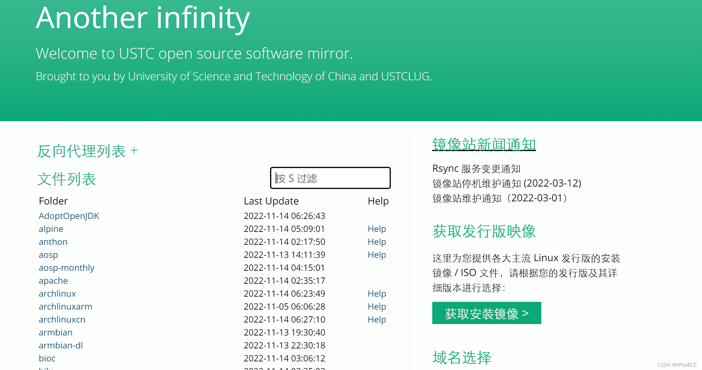This screenshot has width=702, height=370.
Task: Open the bioc folder listing
Action: (x=47, y=358)
